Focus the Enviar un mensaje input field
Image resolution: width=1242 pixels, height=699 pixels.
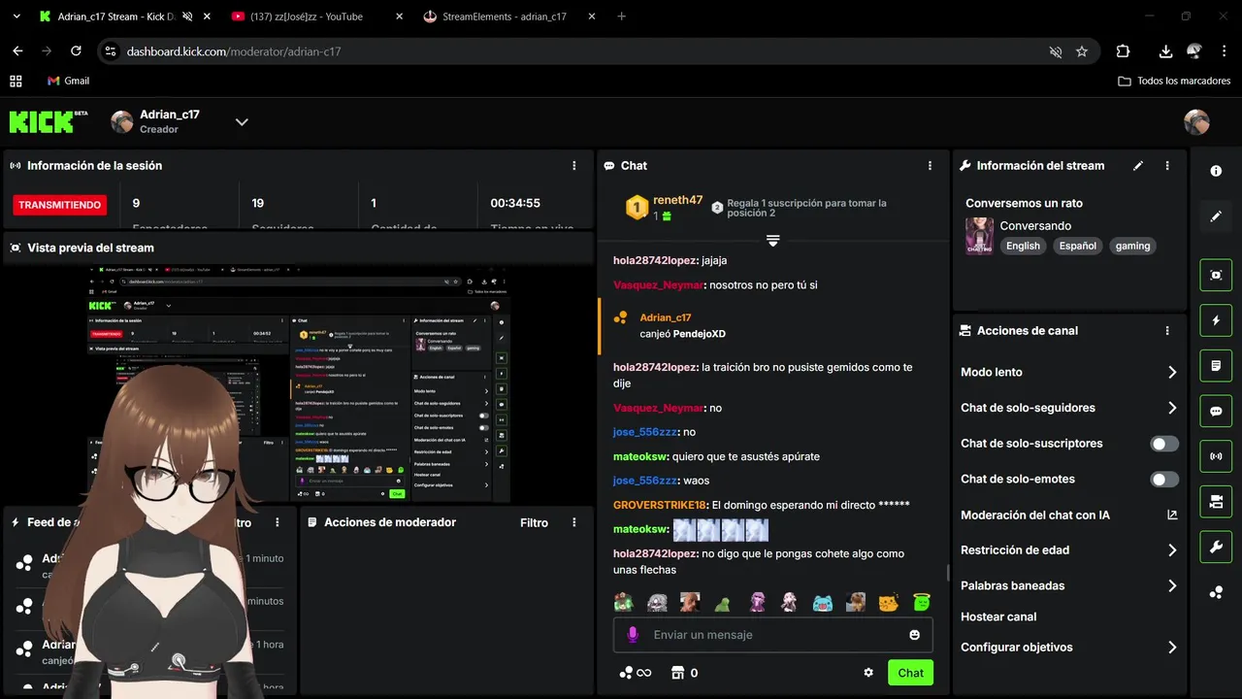pyautogui.click(x=772, y=635)
